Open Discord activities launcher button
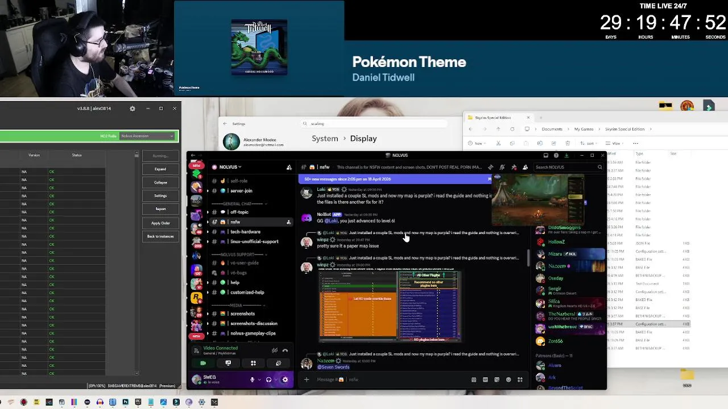 253,363
